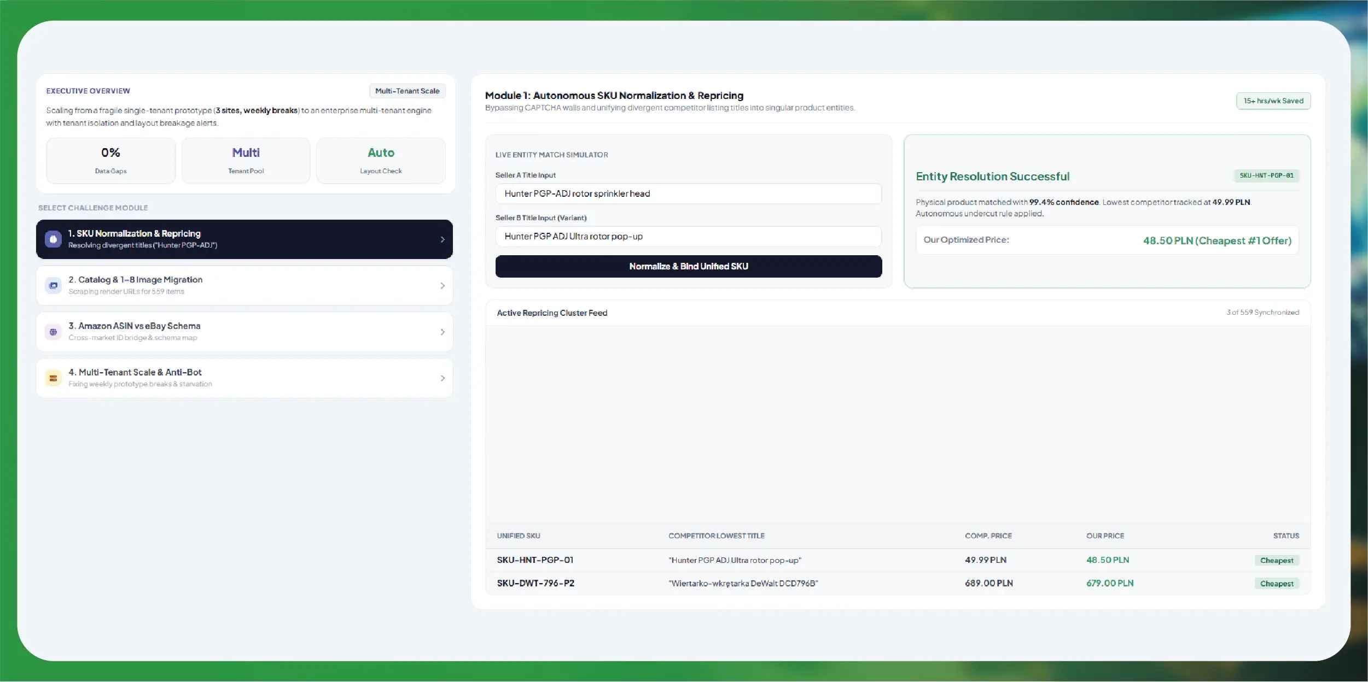The image size is (1368, 682).
Task: Click the Catalog & Image Migration module icon
Action: 53,285
